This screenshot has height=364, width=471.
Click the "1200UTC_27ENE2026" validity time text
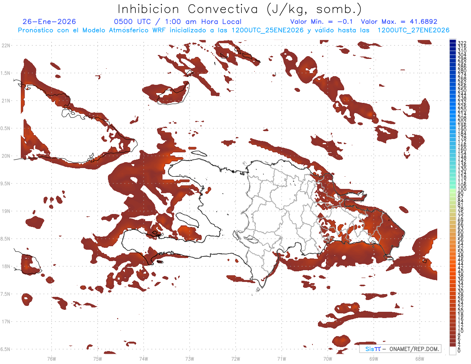(x=413, y=30)
